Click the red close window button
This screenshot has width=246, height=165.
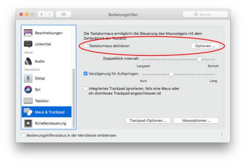click(x=21, y=14)
